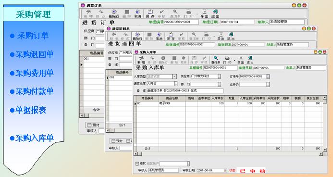
Task: Toggle 预付 checkbox in 进货订单 window
Action: click(x=89, y=125)
